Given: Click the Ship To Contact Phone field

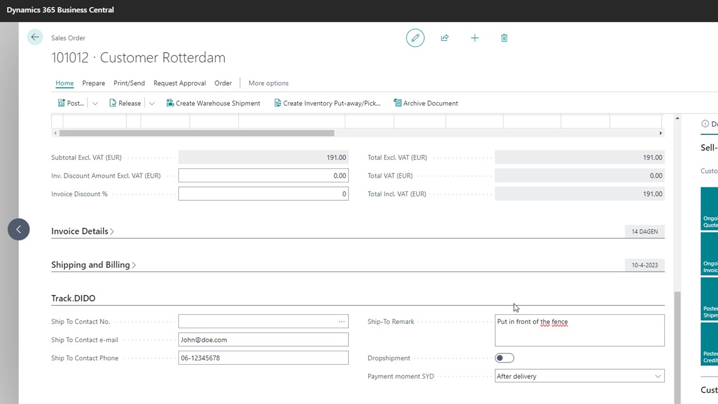Looking at the screenshot, I should 263,358.
